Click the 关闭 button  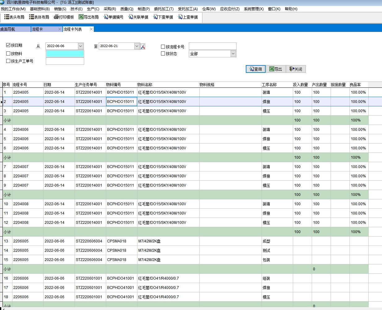(296, 69)
